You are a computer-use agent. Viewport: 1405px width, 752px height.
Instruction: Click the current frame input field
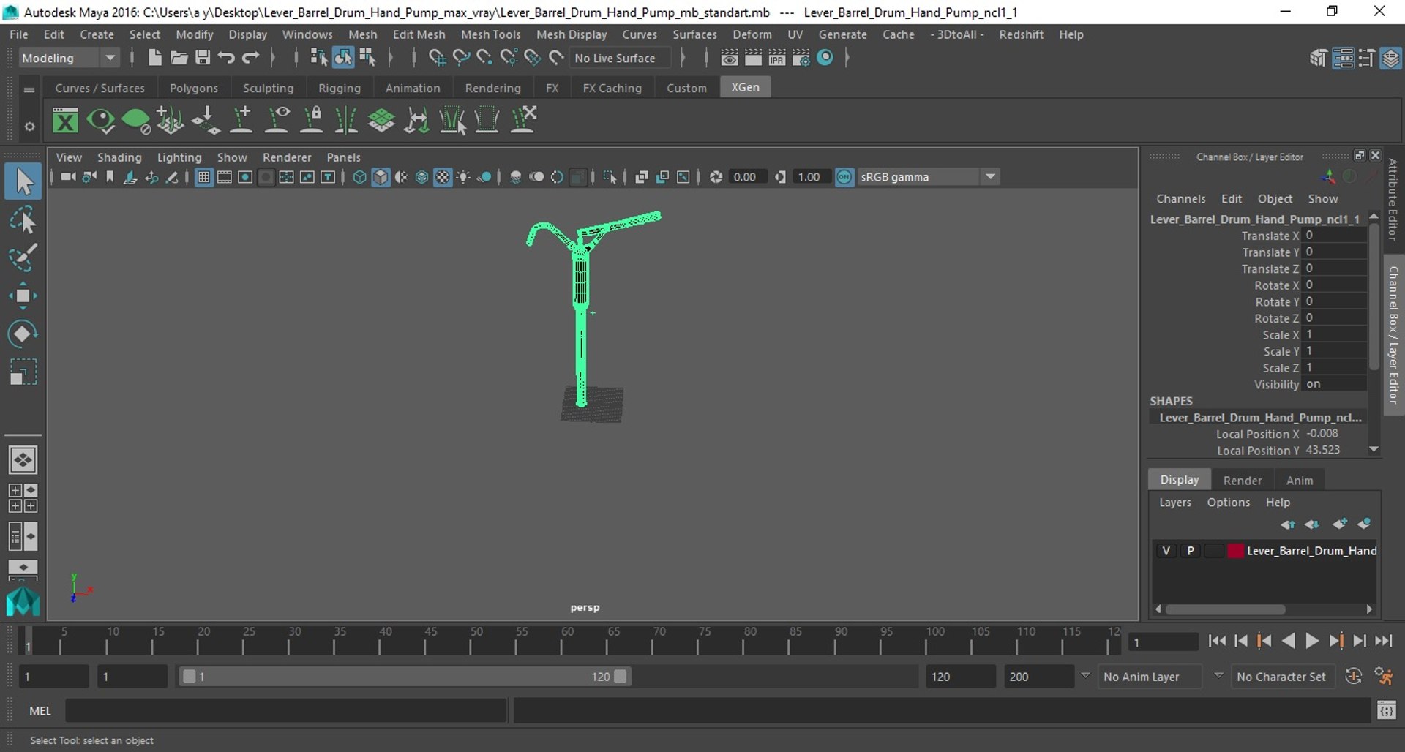[x=1163, y=642]
